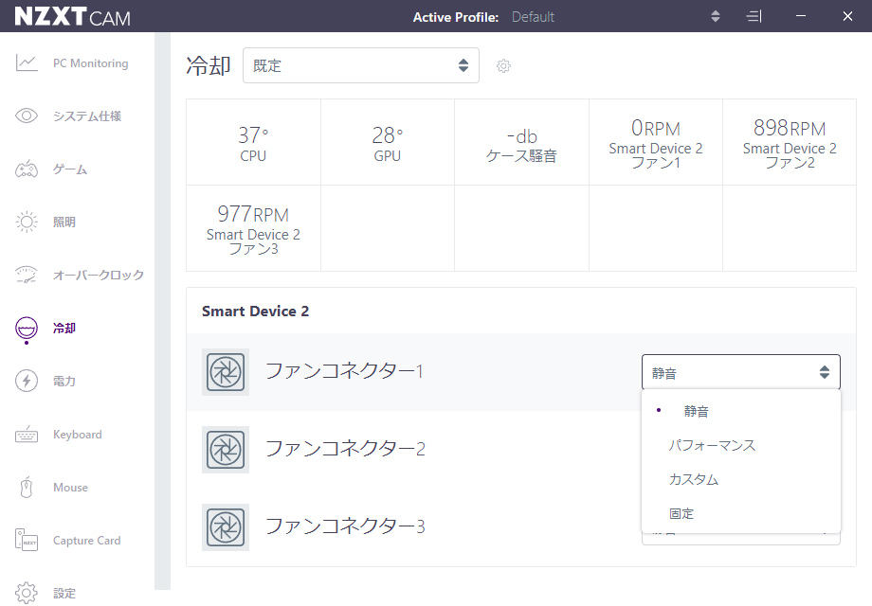Click the Capture Card icon

tap(27, 541)
